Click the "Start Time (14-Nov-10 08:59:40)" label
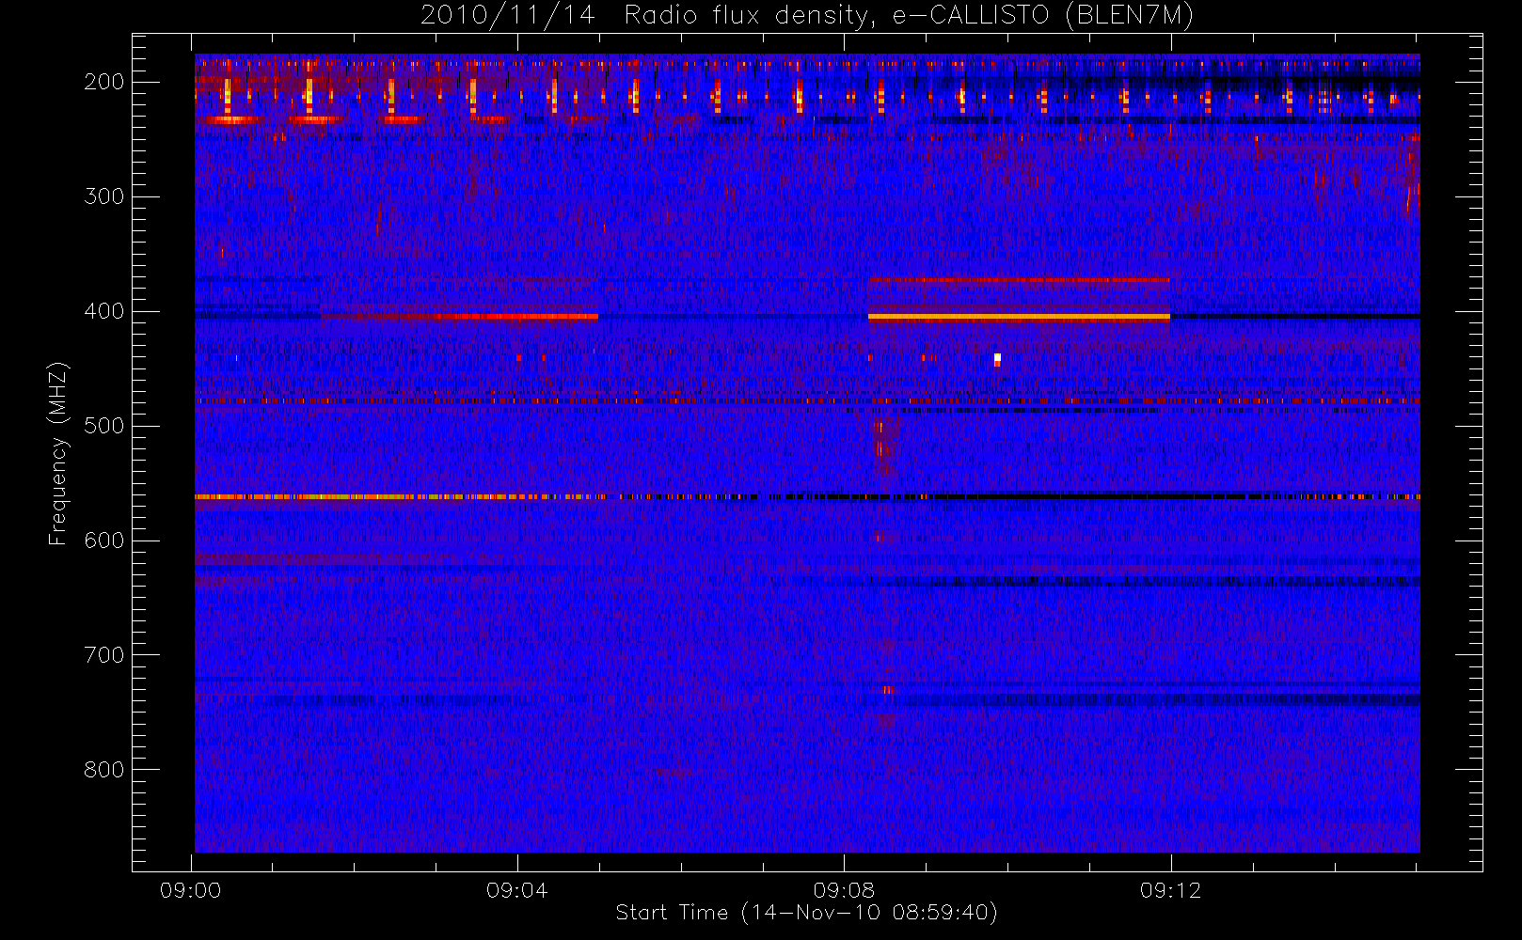Image resolution: width=1522 pixels, height=940 pixels. coord(806,913)
